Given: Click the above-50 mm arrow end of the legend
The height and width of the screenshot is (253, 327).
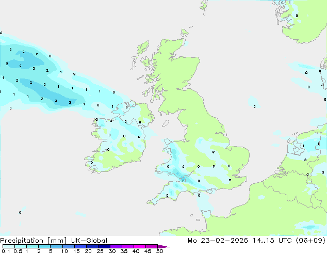Looking at the screenshot, I should tap(163, 246).
